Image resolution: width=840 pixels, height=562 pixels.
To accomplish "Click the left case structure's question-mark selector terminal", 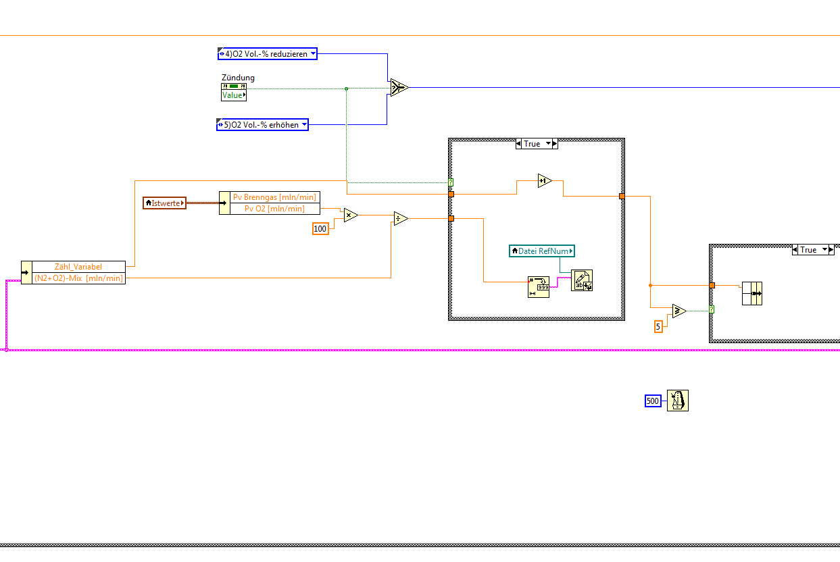I will (451, 182).
